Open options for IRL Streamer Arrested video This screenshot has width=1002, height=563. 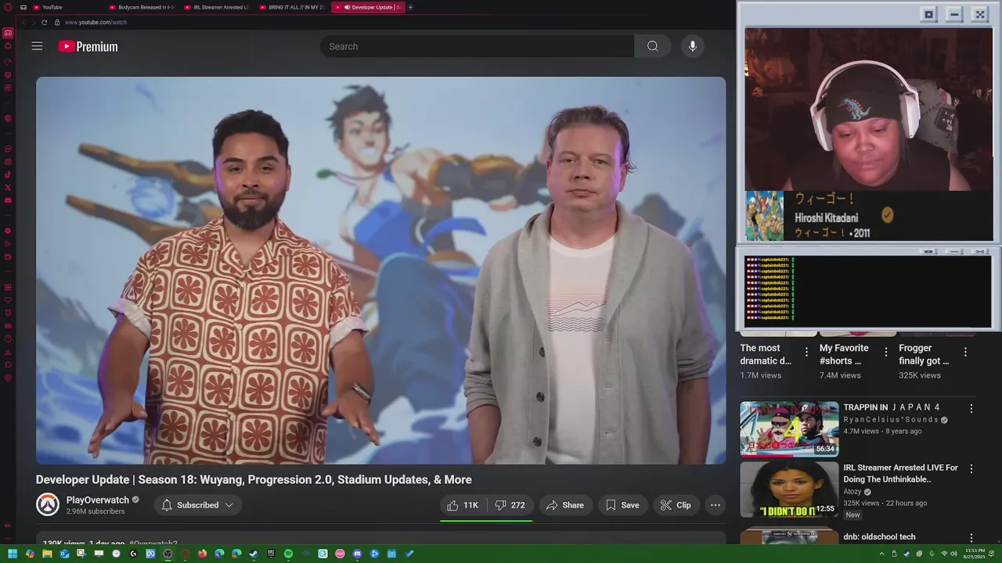(x=971, y=468)
